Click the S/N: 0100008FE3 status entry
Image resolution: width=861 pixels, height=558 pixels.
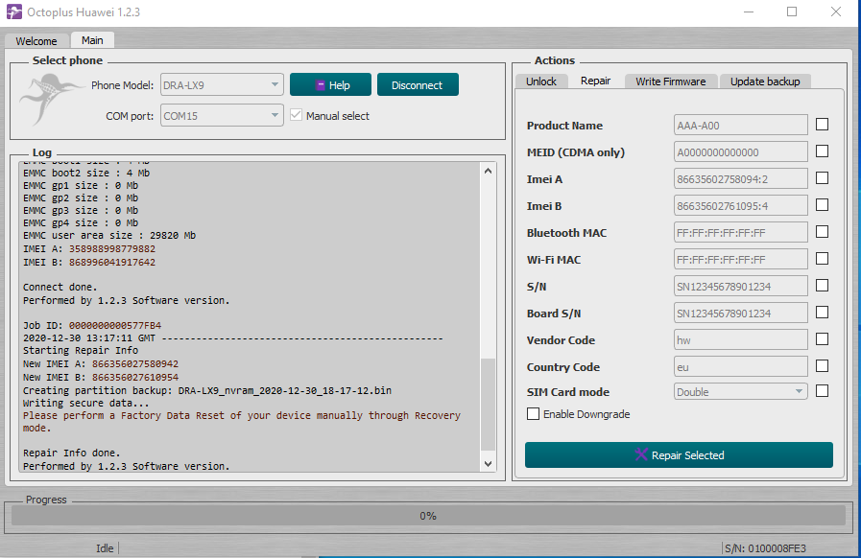[x=765, y=548]
